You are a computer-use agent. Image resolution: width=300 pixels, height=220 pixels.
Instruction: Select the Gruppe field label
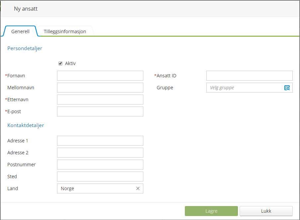coord(165,88)
